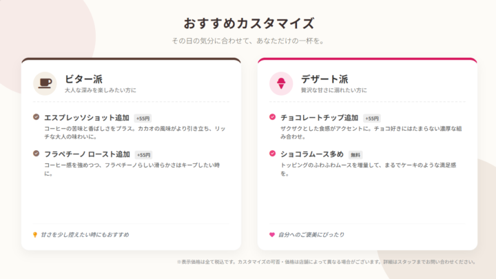Click +55円 badge next to フラペチーノ ロースト追加
The width and height of the screenshot is (496, 279).
point(143,155)
